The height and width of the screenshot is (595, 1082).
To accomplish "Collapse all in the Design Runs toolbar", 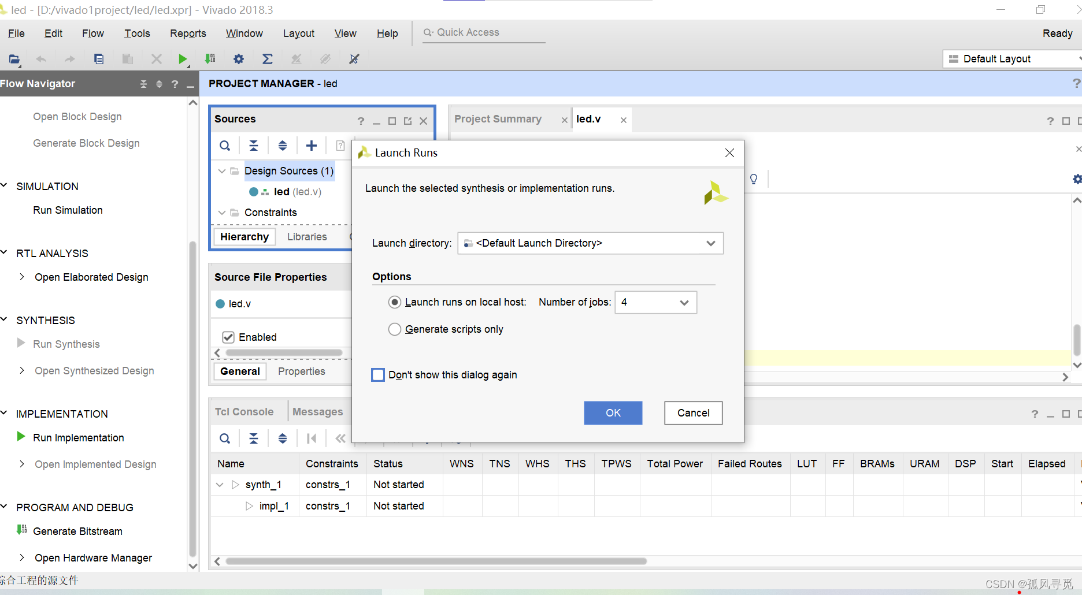I will 254,438.
